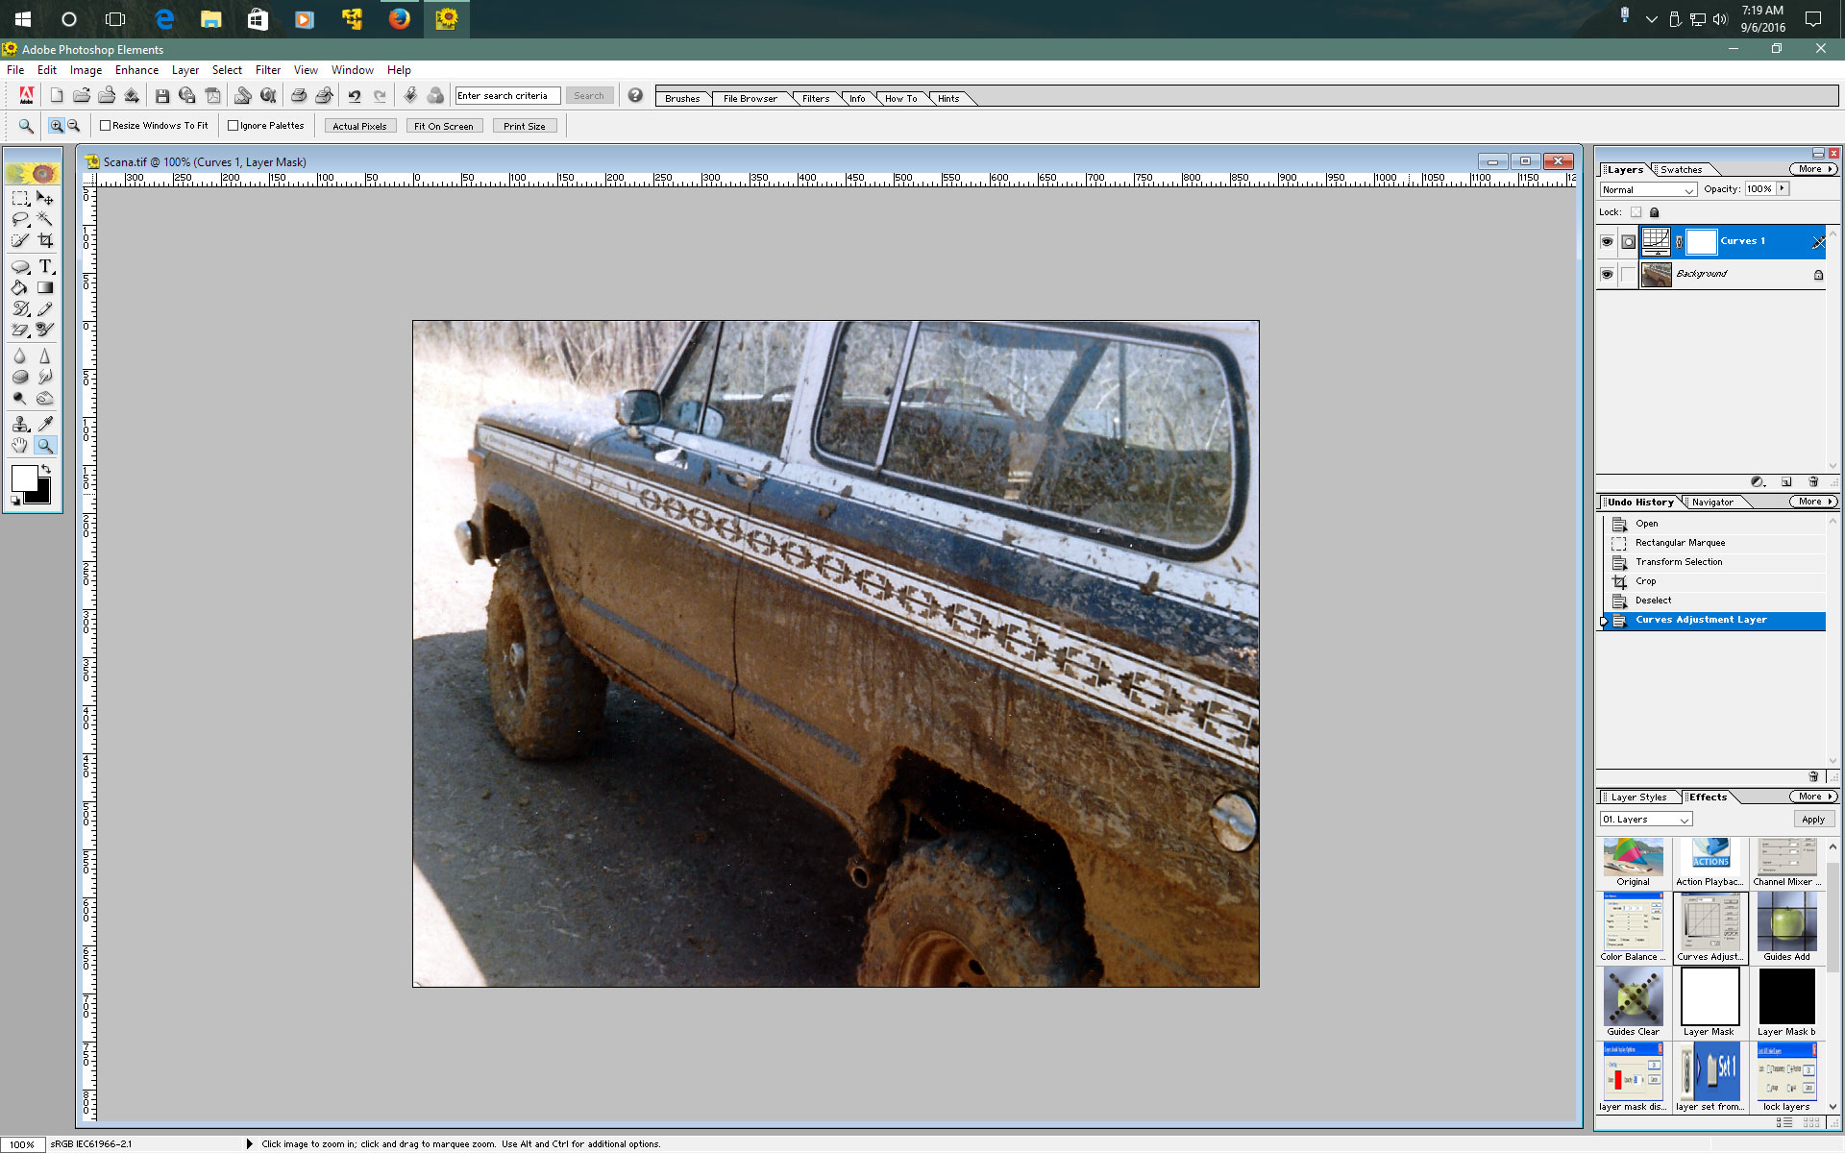Viewport: 1845px width, 1153px height.
Task: Select the Opacity slider control
Action: [x=1785, y=187]
